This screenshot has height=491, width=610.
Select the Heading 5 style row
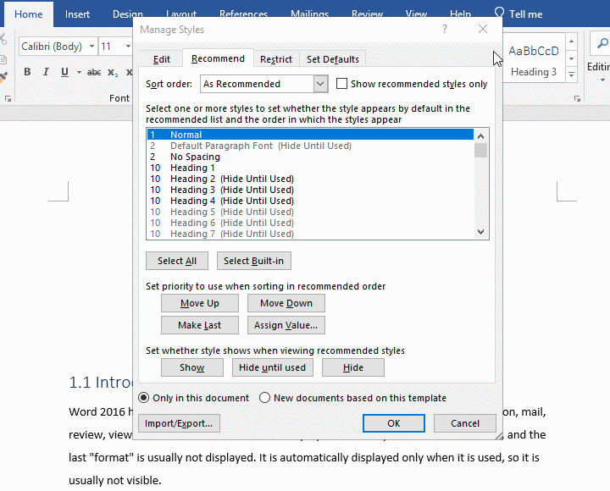click(310, 212)
